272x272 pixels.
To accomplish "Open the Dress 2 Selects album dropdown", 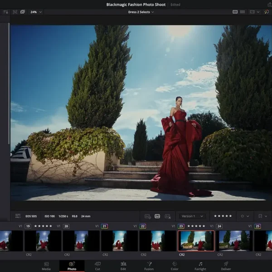I will (141, 12).
